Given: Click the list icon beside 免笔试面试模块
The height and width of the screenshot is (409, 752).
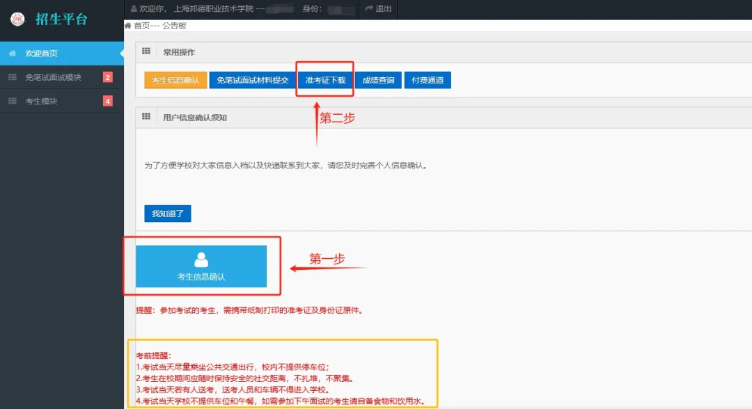Looking at the screenshot, I should (x=12, y=77).
